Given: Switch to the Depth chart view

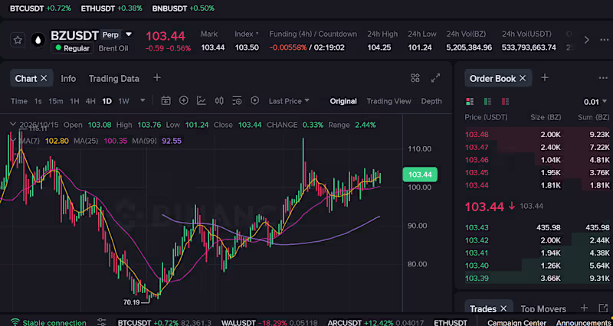Looking at the screenshot, I should tap(431, 101).
